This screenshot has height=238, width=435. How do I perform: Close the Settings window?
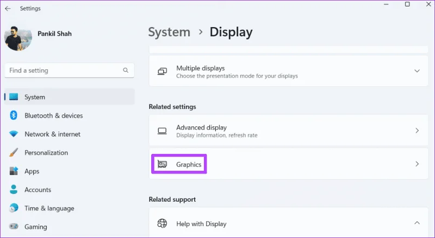click(x=428, y=4)
